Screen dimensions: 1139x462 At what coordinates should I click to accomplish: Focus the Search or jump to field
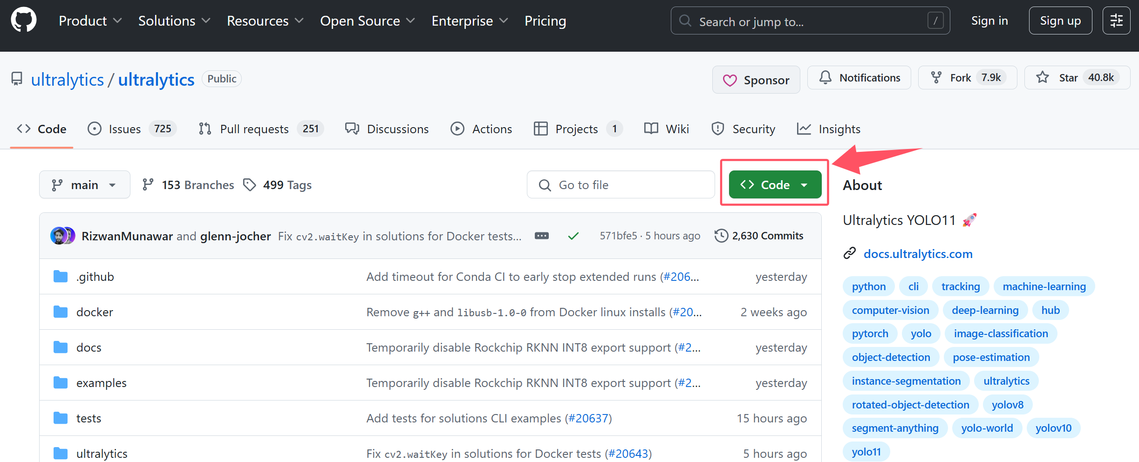tap(810, 21)
